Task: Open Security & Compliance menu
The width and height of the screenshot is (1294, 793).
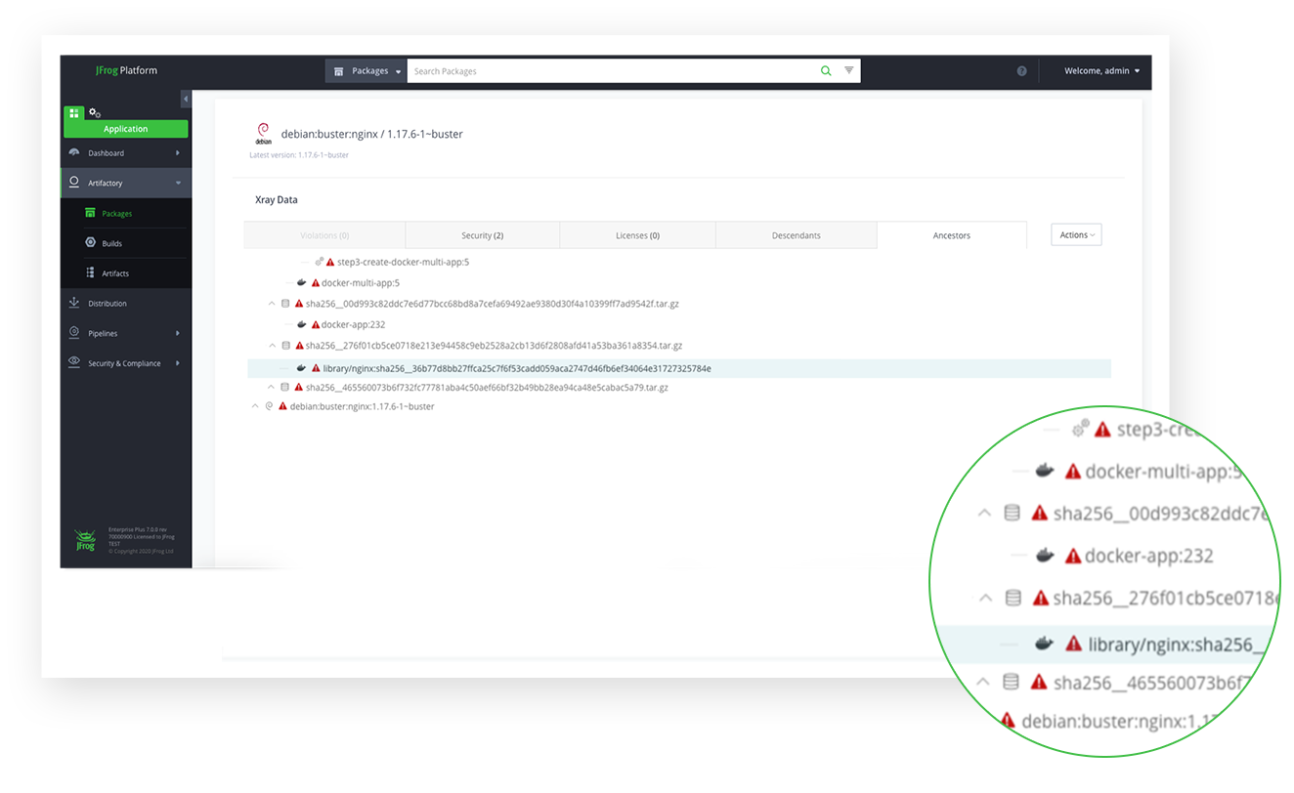Action: coord(124,363)
